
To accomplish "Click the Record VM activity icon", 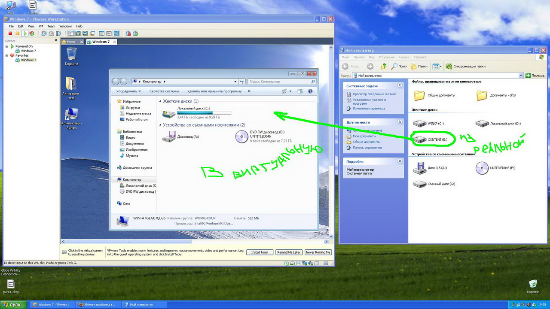I will 128,33.
